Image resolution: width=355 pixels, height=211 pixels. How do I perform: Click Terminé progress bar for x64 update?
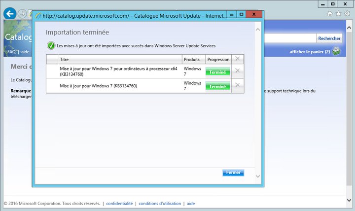point(218,72)
